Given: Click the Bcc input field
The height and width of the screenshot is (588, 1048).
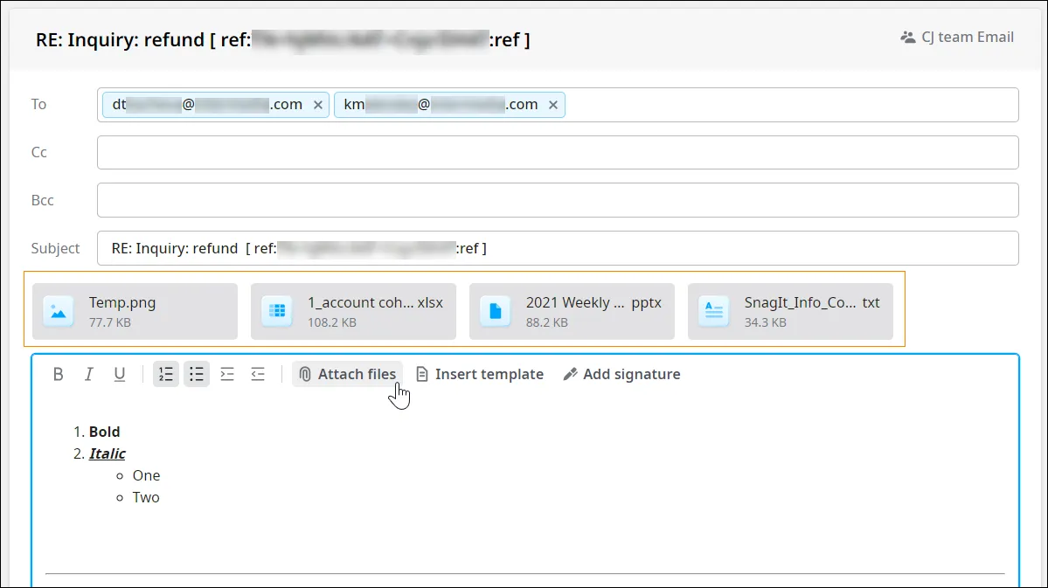Looking at the screenshot, I should pos(558,200).
